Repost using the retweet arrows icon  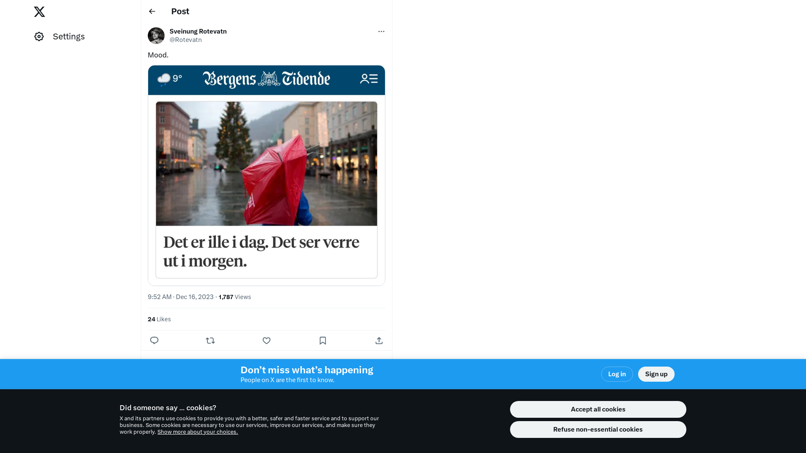210,341
